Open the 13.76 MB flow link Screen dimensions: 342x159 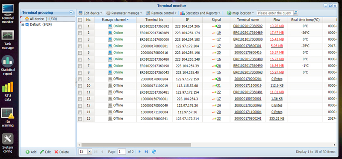(x=277, y=26)
